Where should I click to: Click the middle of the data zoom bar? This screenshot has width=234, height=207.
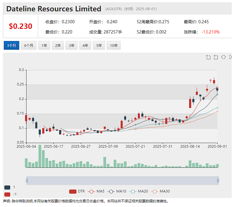pyautogui.click(x=122, y=181)
